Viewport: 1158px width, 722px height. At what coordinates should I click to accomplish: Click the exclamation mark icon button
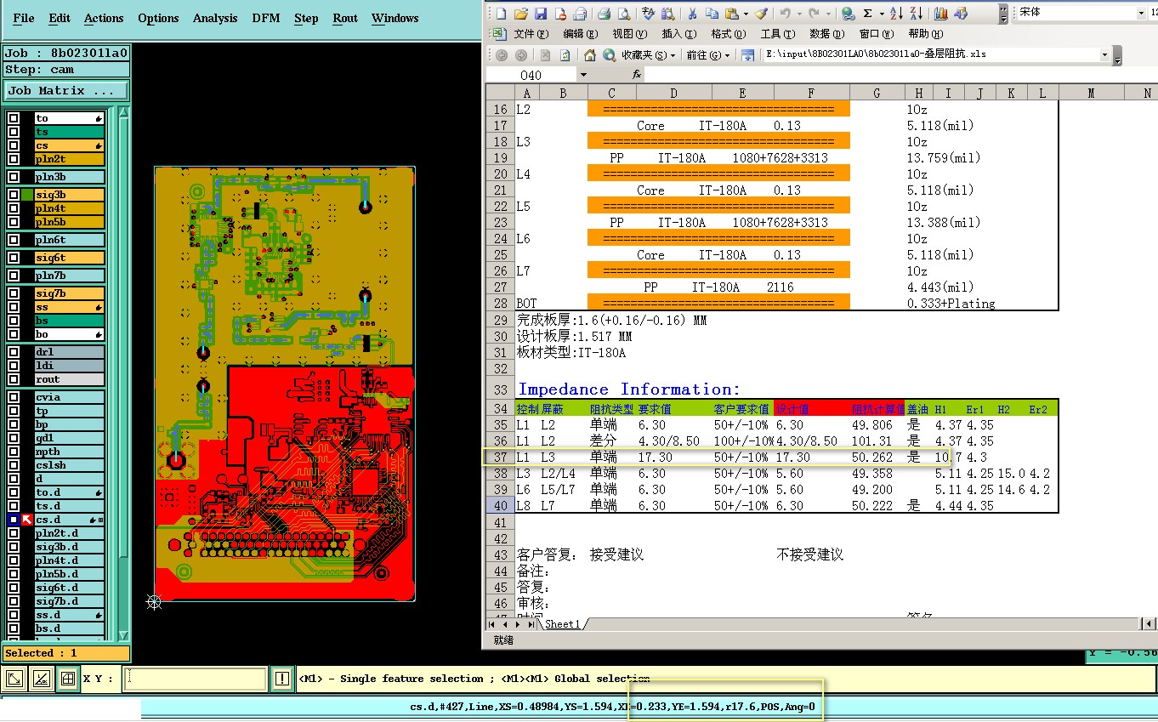coord(283,679)
